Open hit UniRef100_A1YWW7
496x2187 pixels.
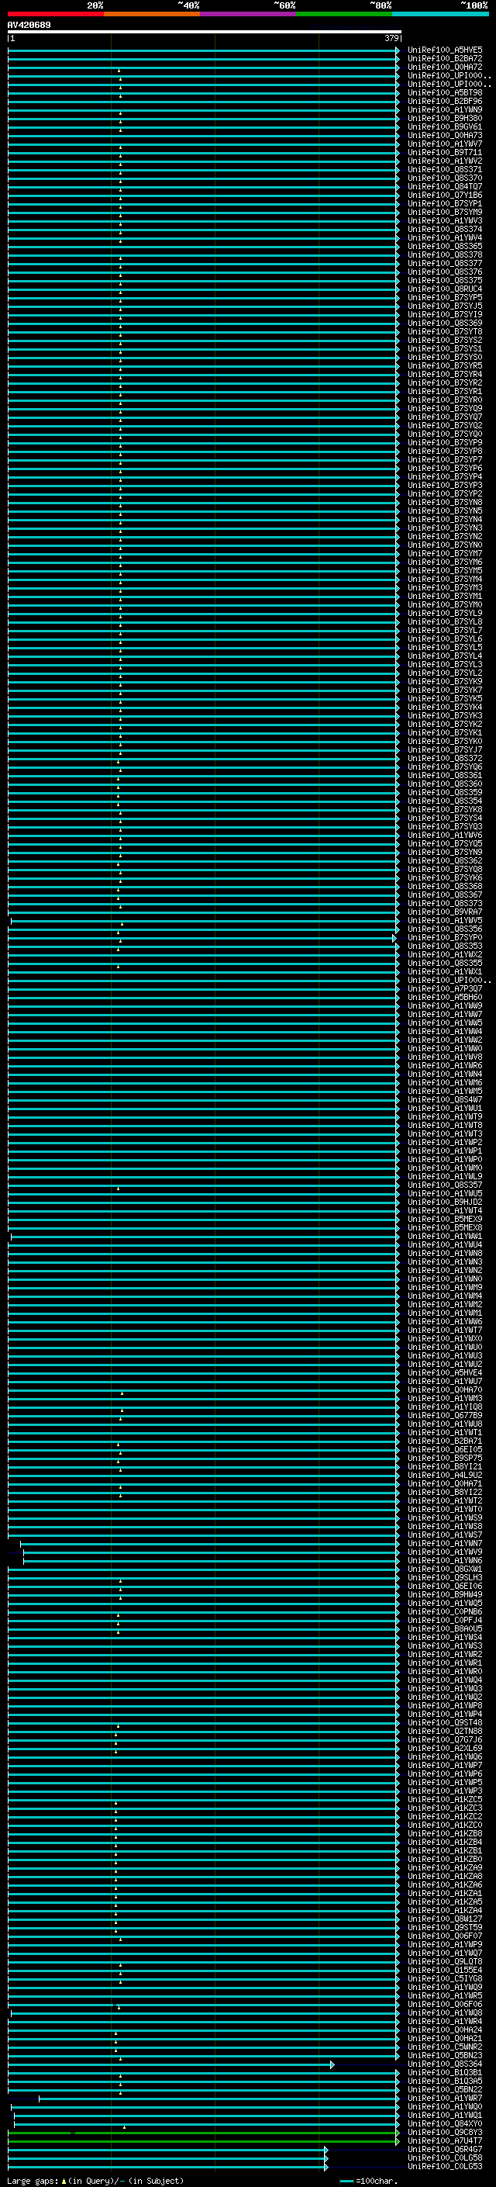coord(445,1014)
